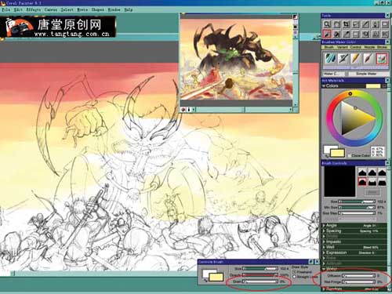Select the Crop tool in Tools palette
392x294 pixels.
(346, 24)
